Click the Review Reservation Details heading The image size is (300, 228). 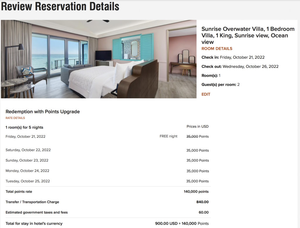[60, 6]
